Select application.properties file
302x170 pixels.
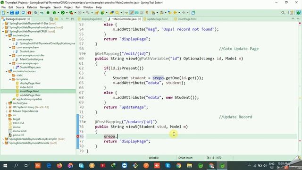point(29,99)
